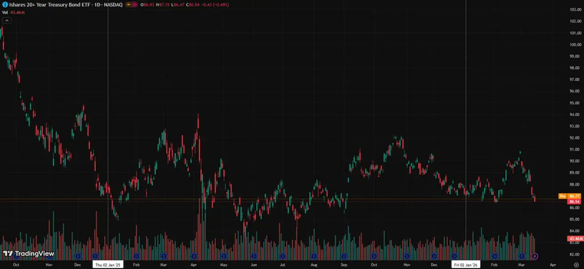Screen dimensions: 584x269
Task: Select the Vol indicator label
Action: (x=5, y=12)
